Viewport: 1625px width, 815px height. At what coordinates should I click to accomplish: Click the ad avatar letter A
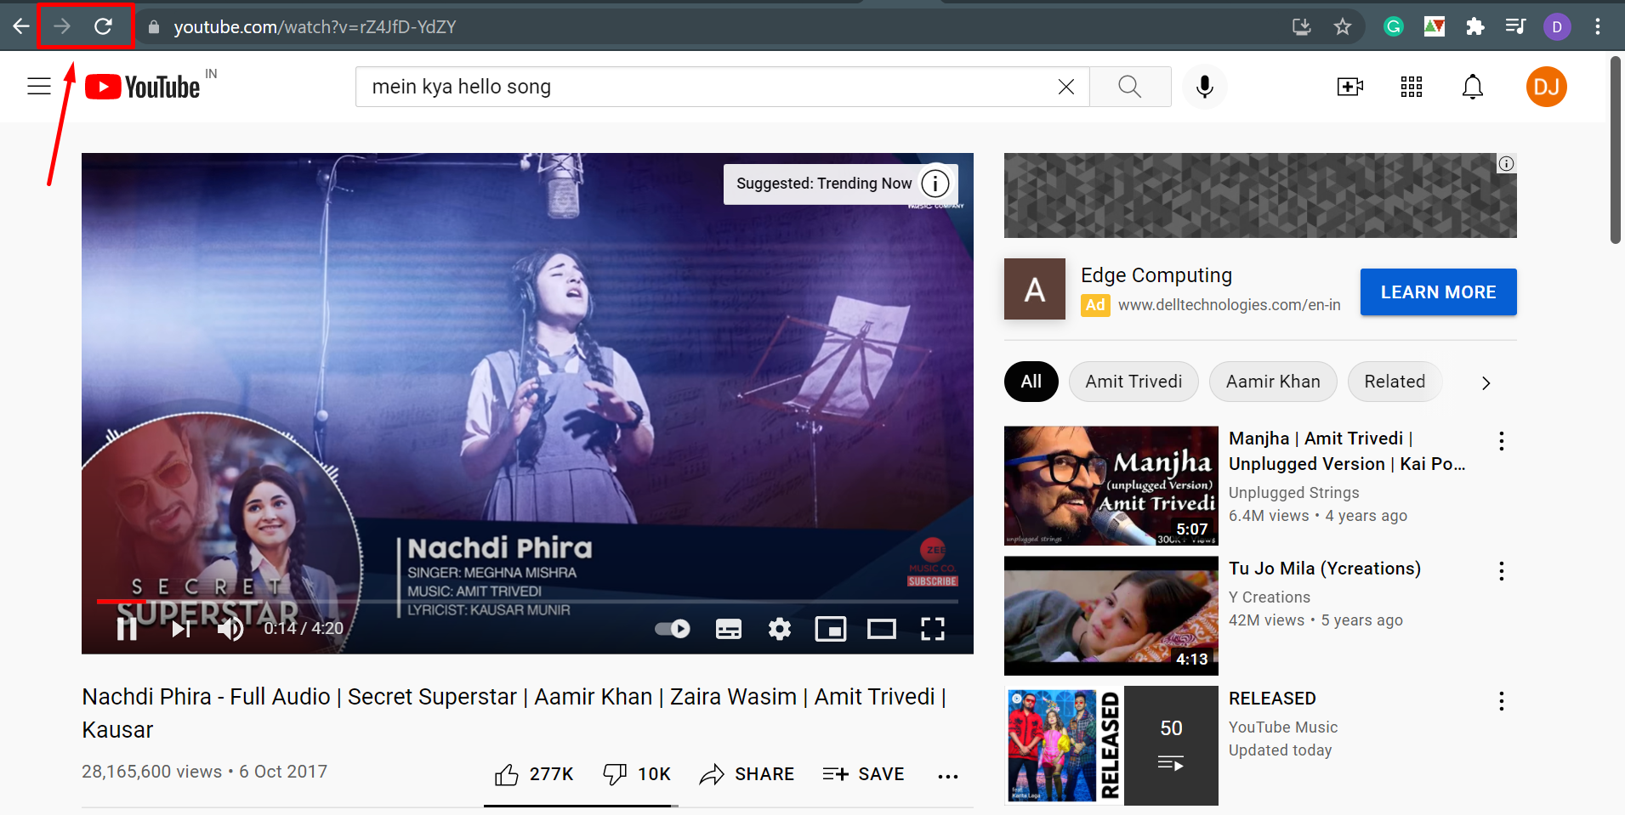[1035, 289]
